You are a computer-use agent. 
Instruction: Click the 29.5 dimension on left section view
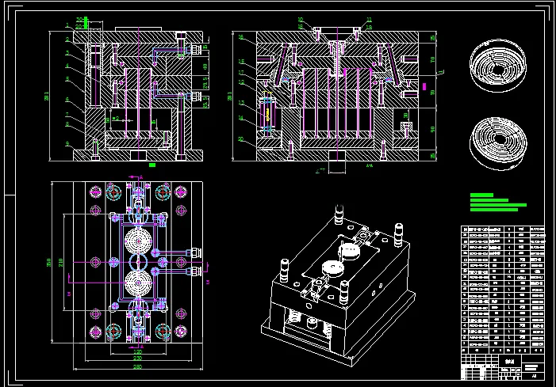[205, 83]
